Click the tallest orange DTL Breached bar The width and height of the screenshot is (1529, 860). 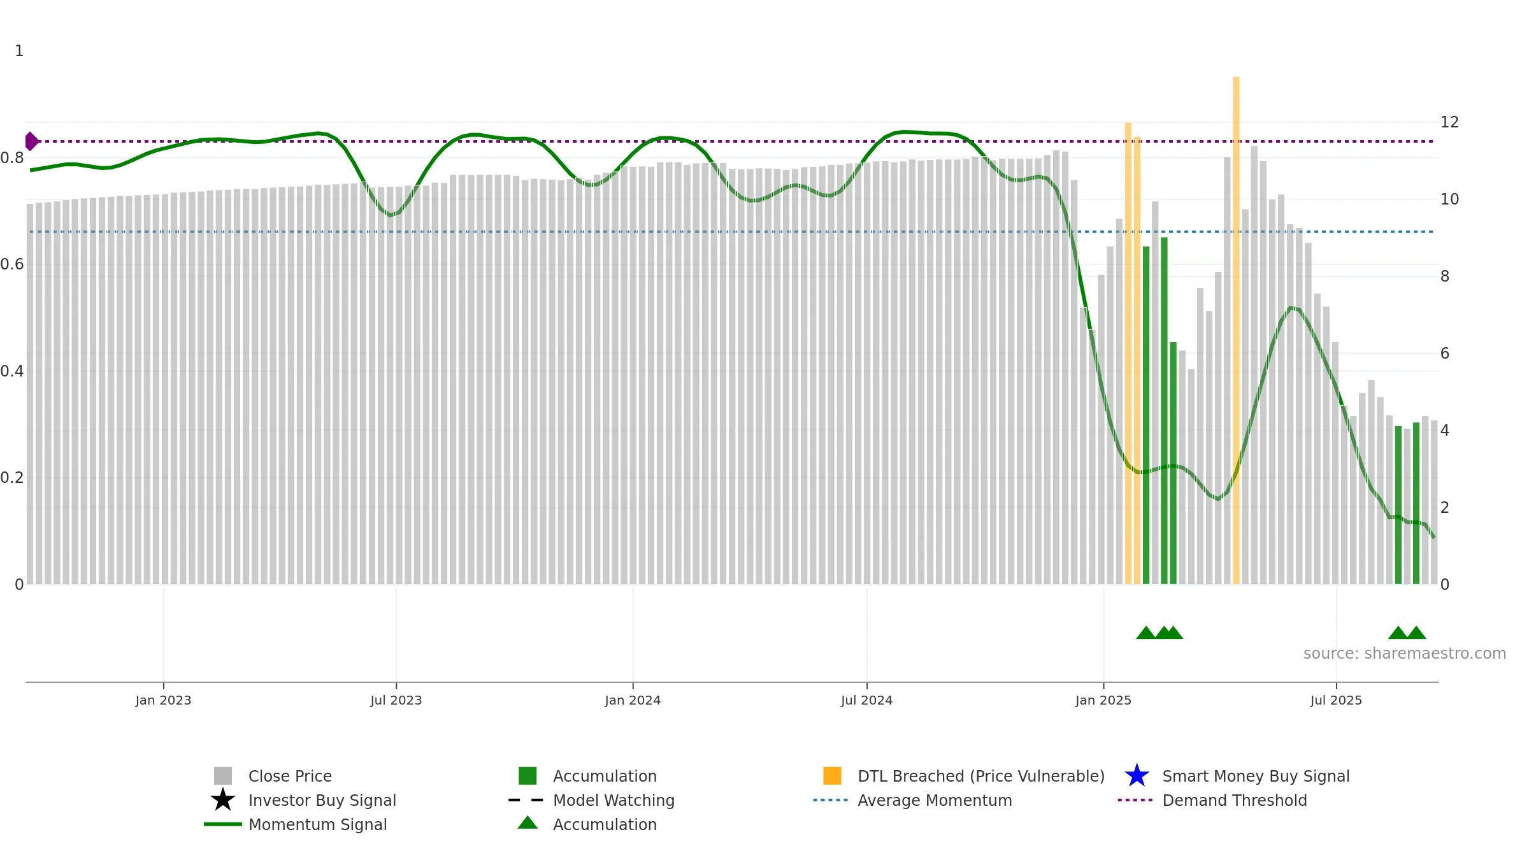point(1236,330)
